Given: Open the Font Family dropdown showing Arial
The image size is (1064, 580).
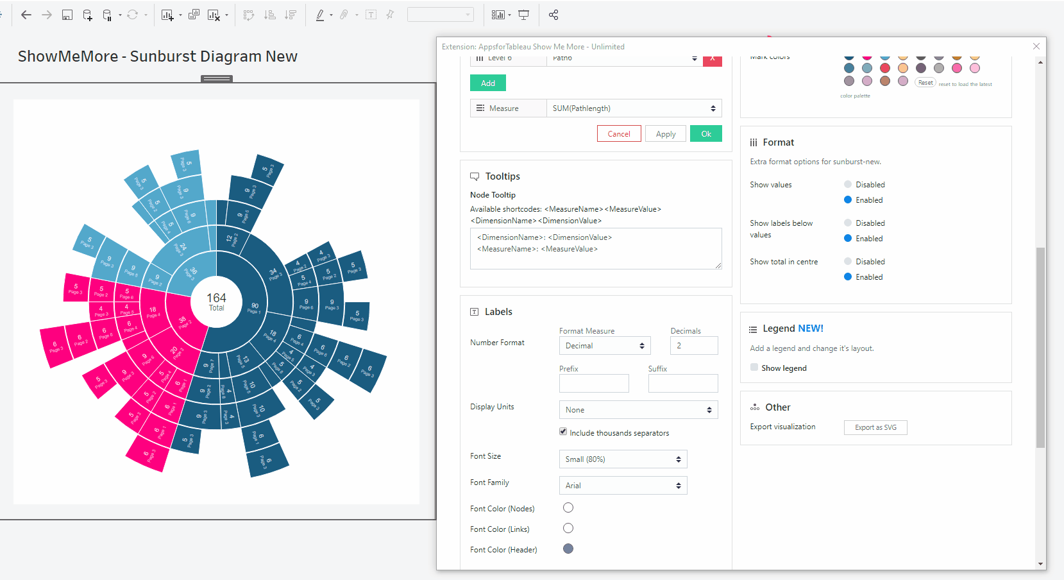Looking at the screenshot, I should pos(622,486).
